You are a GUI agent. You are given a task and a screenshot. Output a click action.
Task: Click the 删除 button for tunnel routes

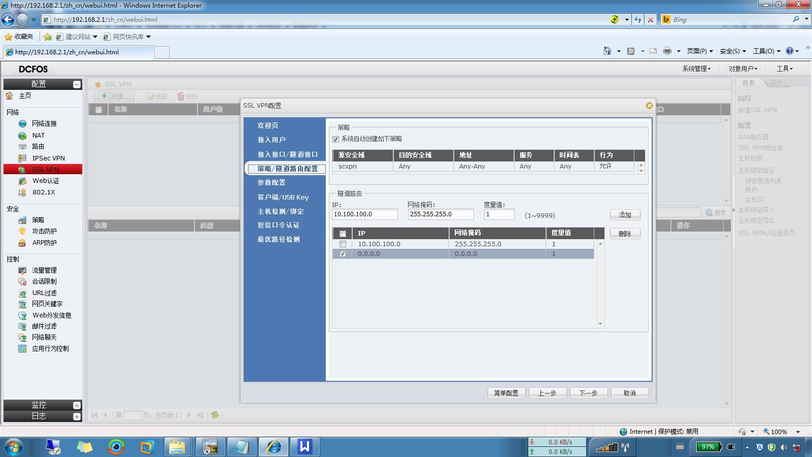click(625, 234)
